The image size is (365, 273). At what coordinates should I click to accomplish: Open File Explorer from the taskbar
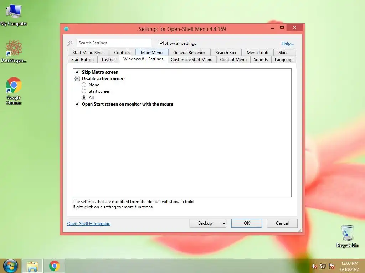click(32, 266)
